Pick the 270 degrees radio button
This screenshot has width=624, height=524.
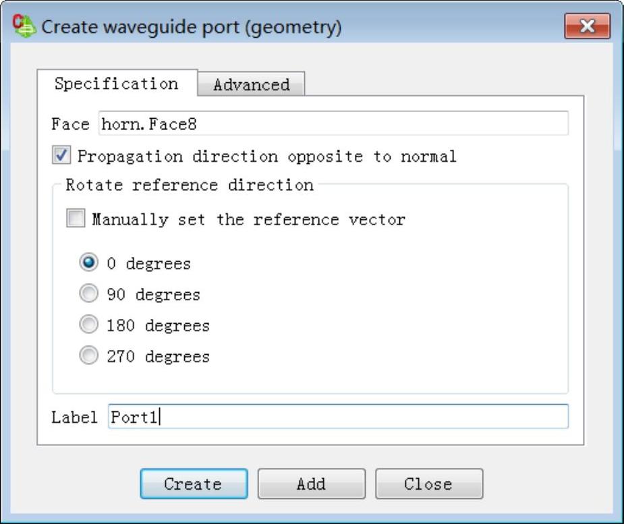[x=88, y=355]
